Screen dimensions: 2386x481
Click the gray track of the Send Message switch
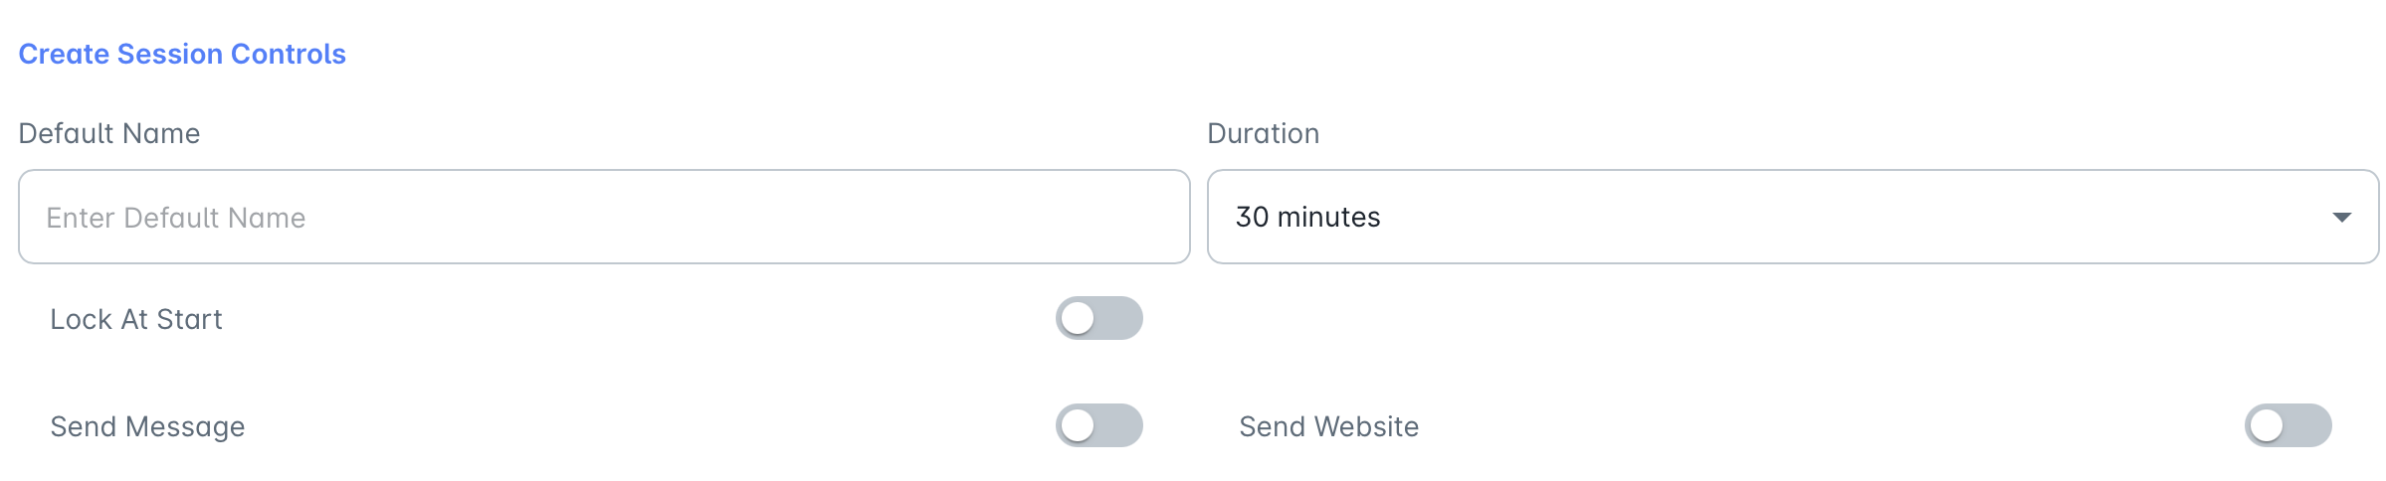click(1119, 425)
